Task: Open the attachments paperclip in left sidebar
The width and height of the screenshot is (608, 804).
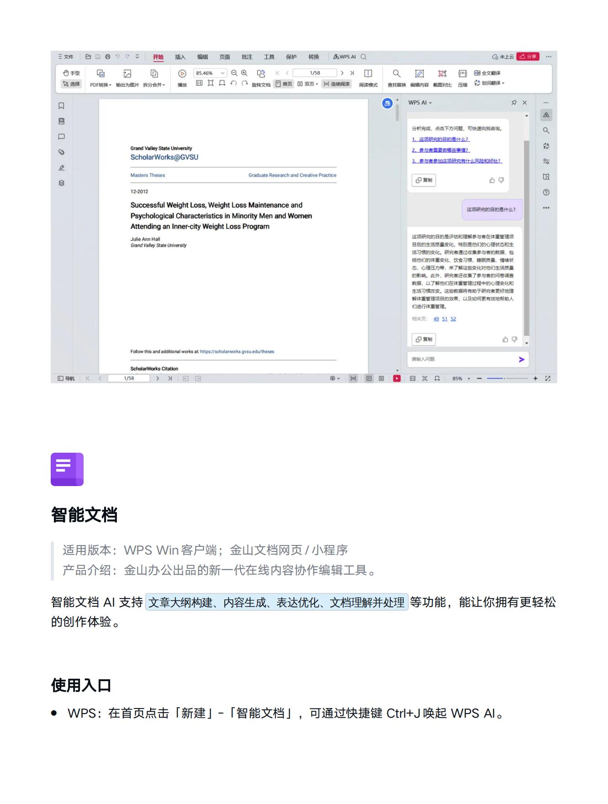Action: click(x=62, y=152)
